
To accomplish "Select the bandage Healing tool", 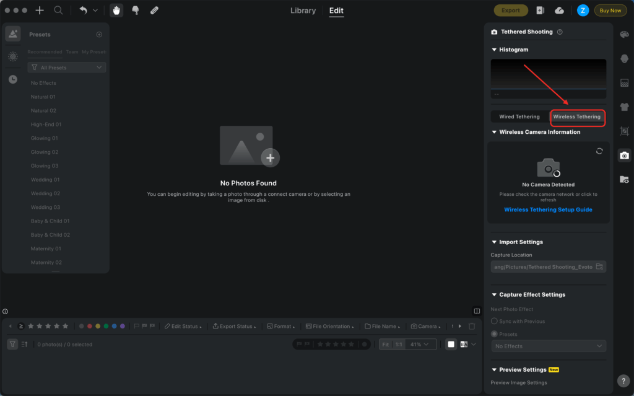I will point(154,11).
